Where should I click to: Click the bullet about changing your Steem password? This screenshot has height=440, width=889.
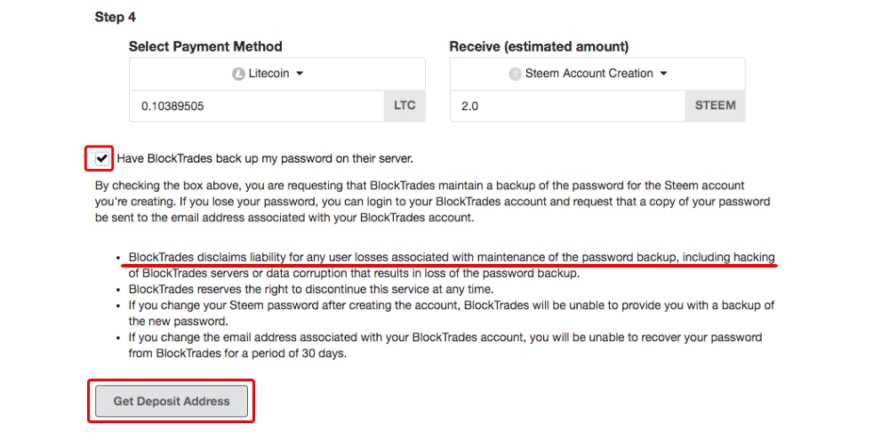point(452,313)
